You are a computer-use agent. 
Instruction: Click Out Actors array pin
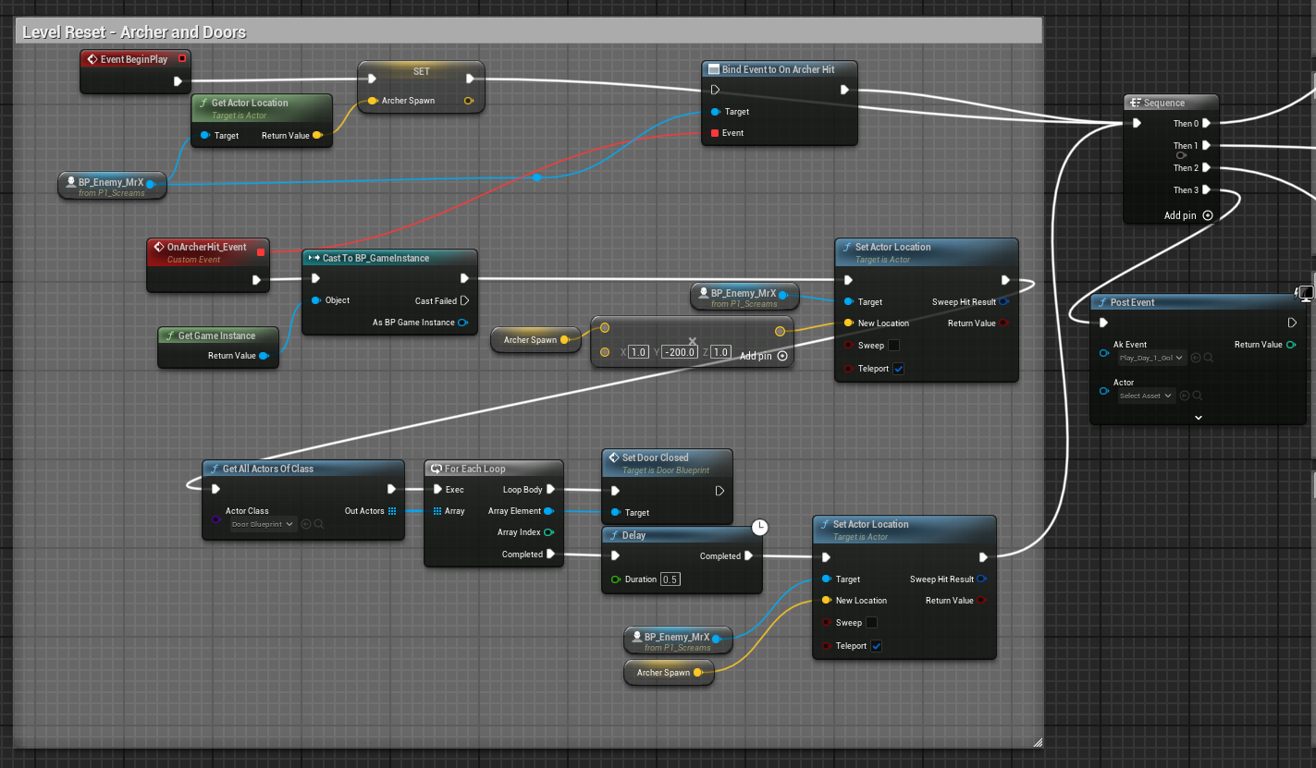(x=392, y=511)
